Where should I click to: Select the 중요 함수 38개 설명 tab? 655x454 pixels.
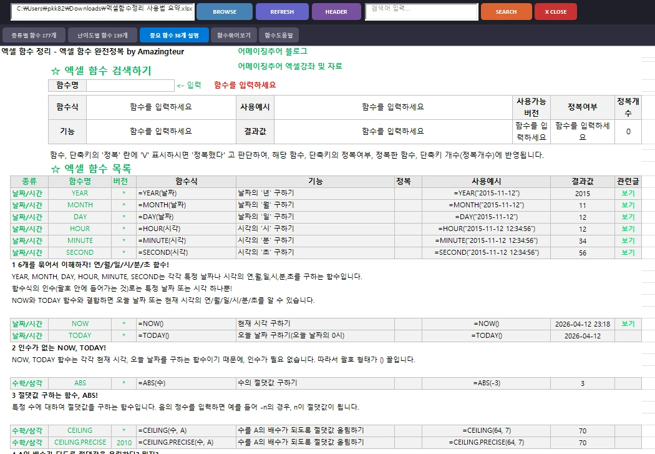point(174,35)
